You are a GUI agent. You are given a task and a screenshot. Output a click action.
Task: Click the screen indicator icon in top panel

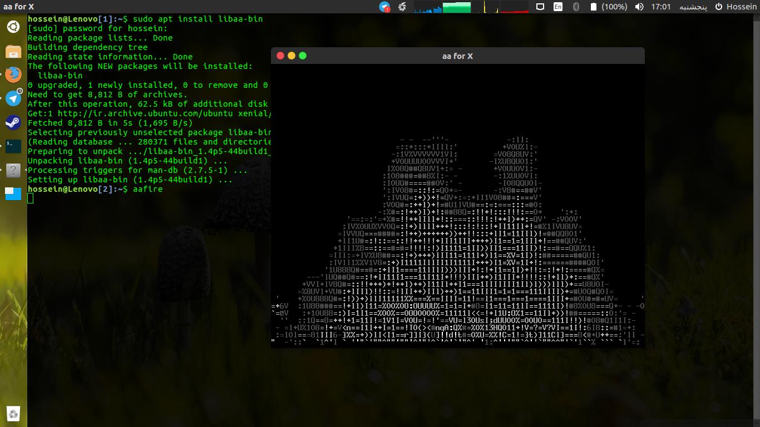(540, 7)
